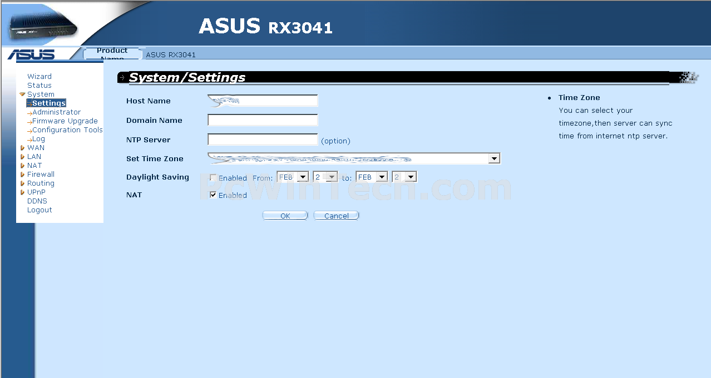The image size is (711, 378).
Task: Open the Set Time Zone dropdown
Action: tap(354, 159)
